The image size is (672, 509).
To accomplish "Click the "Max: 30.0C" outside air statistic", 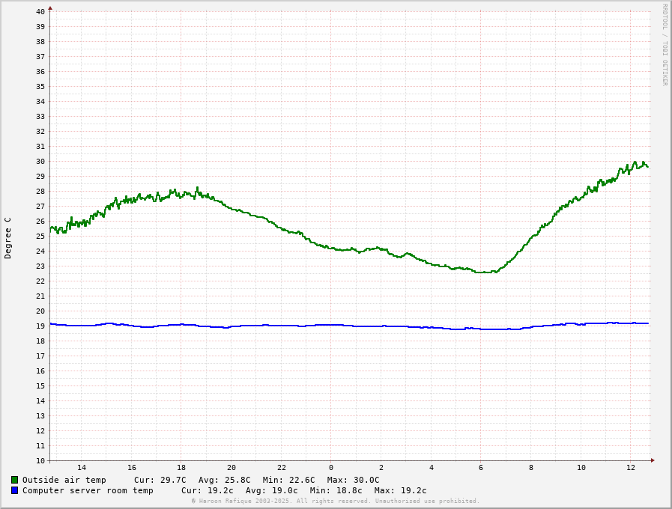I will click(353, 480).
